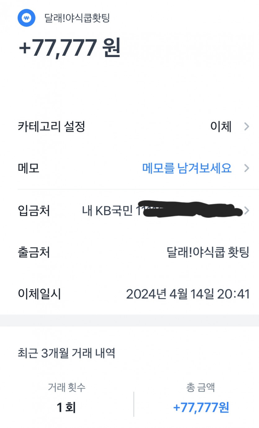Click the blue won currency icon
Image resolution: width=259 pixels, height=428 pixels.
[27, 18]
